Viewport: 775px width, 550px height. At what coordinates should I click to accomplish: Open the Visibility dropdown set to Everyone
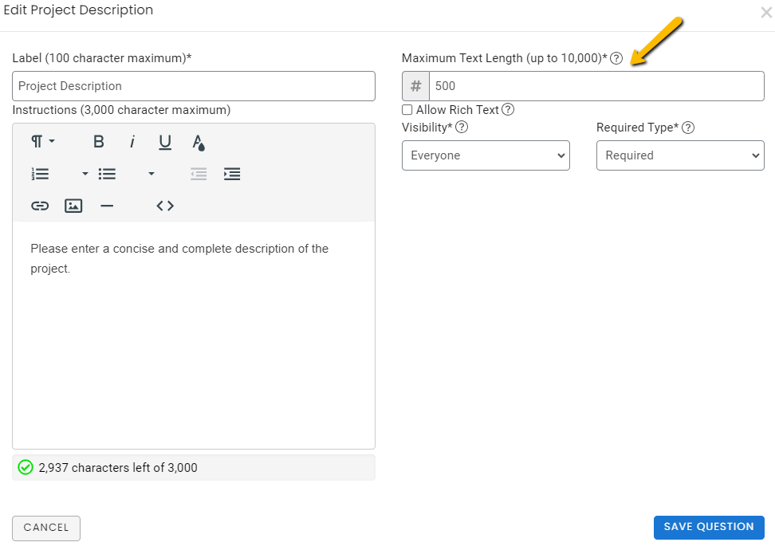[486, 155]
